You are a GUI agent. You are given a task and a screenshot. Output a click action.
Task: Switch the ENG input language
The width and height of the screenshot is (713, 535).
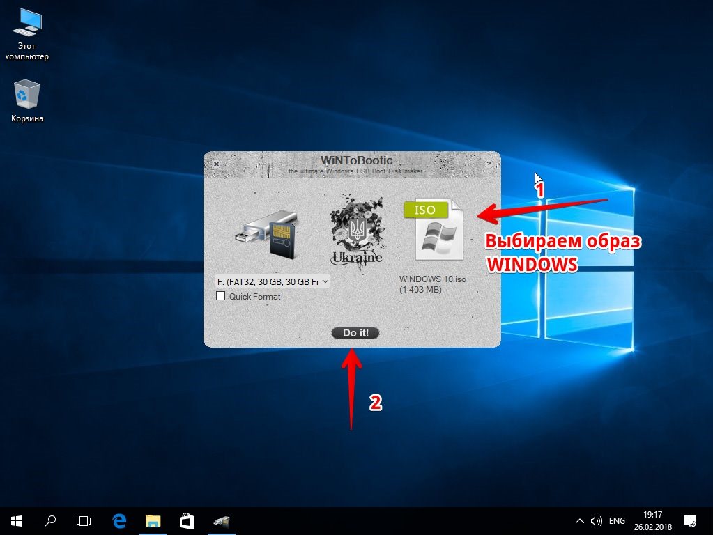(x=617, y=521)
